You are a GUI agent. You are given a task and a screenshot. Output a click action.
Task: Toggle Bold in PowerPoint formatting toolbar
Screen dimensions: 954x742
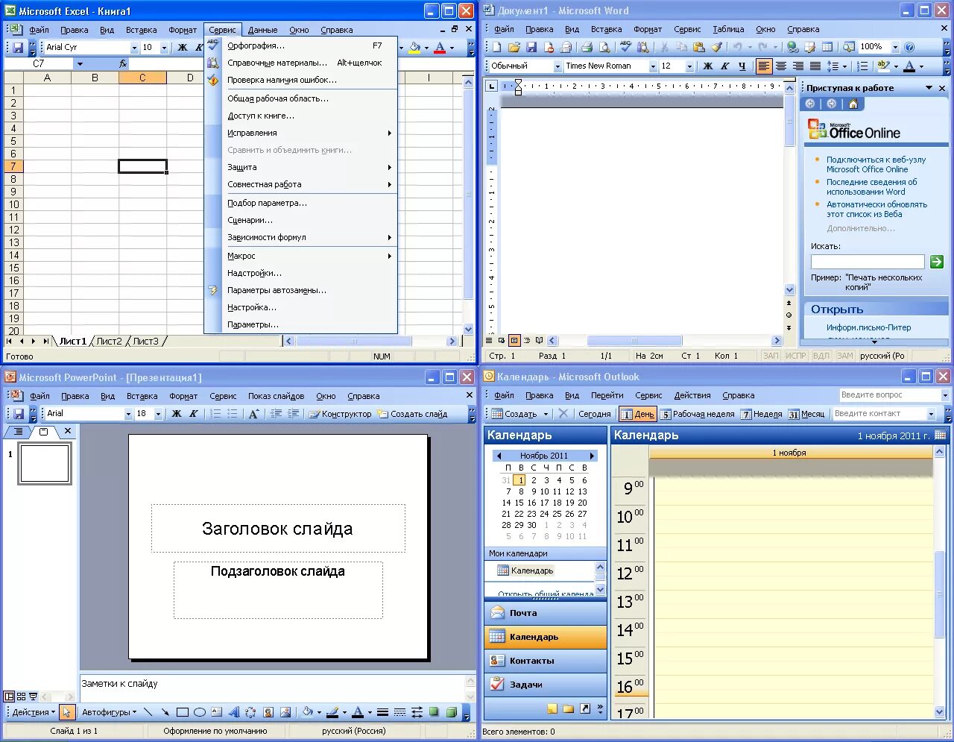pyautogui.click(x=177, y=413)
